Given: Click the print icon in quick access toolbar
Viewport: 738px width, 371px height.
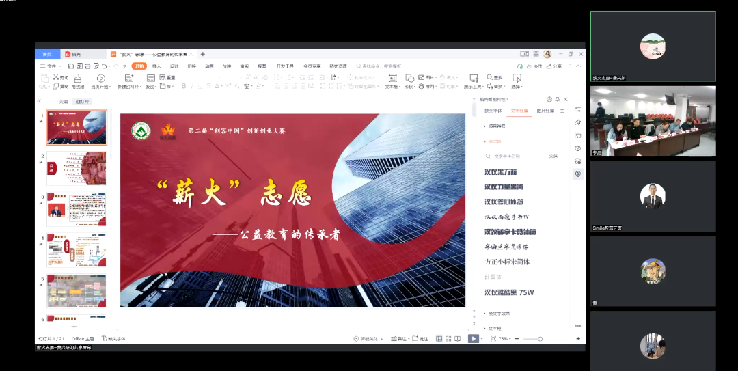Looking at the screenshot, I should pyautogui.click(x=87, y=66).
